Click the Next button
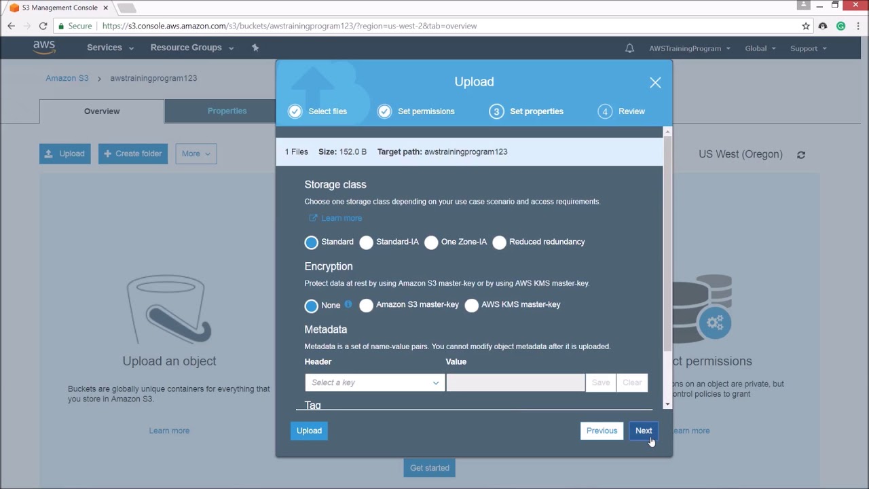869x489 pixels. (644, 431)
